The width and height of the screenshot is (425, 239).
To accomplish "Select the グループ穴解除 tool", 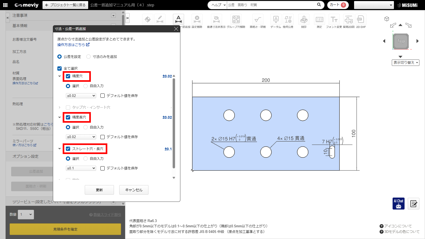I will point(236,19).
